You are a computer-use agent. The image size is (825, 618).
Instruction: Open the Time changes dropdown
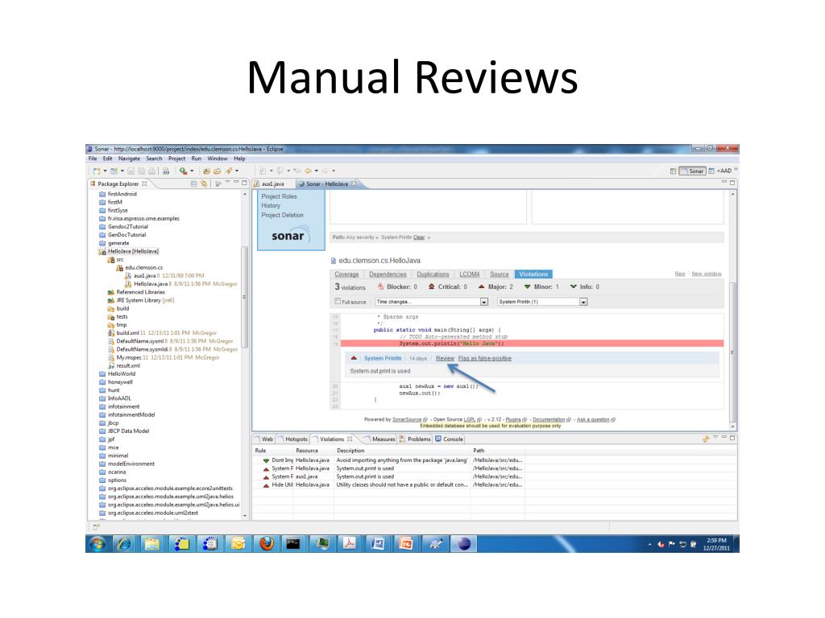pyautogui.click(x=432, y=302)
